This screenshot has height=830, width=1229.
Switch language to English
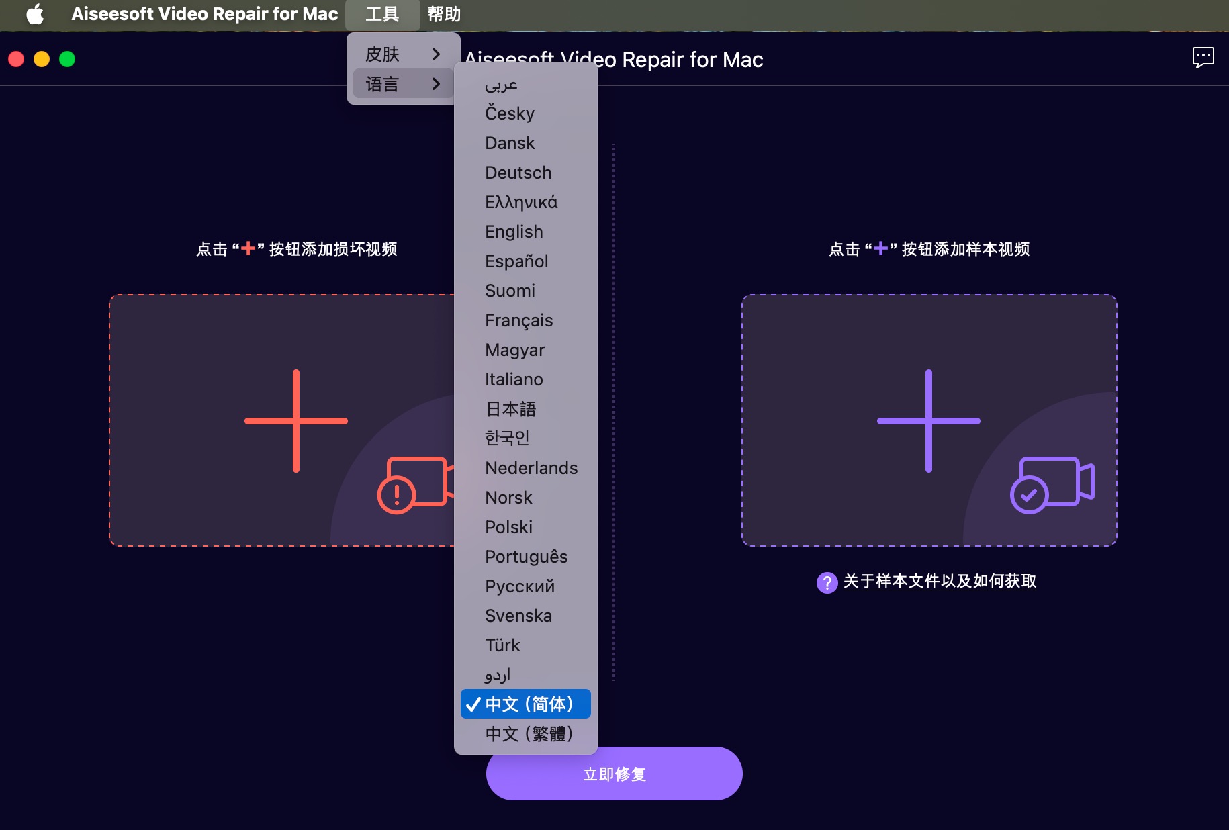point(514,232)
